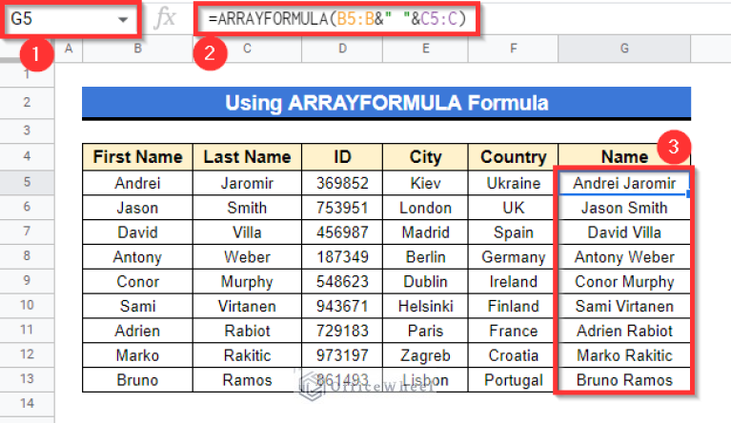Image resolution: width=731 pixels, height=423 pixels.
Task: Click the city cell 'Zagreb'
Action: pos(425,356)
